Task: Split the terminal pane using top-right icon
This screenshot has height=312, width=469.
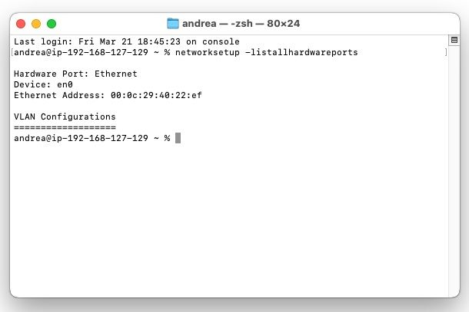Action: point(454,40)
